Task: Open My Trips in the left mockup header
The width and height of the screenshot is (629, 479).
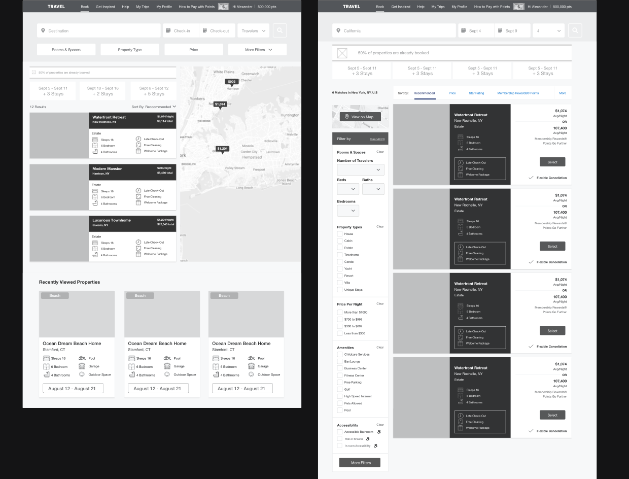Action: [143, 7]
